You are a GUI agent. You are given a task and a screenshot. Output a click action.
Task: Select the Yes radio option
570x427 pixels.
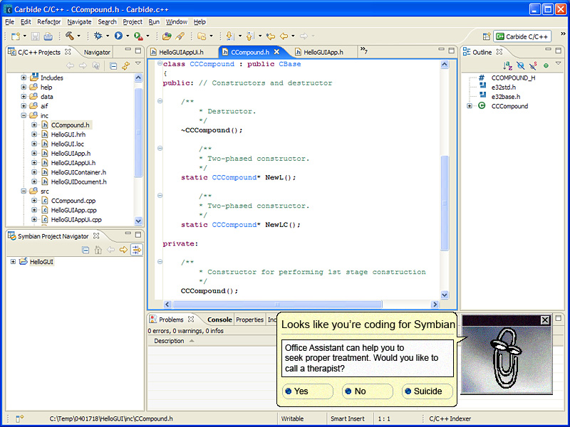click(x=308, y=391)
